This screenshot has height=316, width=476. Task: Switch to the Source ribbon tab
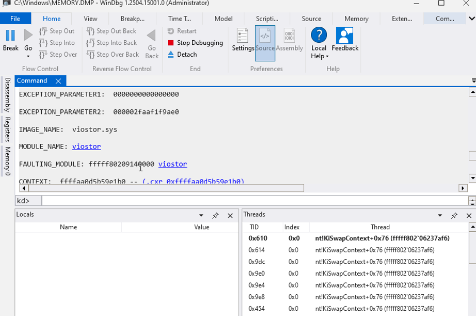(311, 19)
